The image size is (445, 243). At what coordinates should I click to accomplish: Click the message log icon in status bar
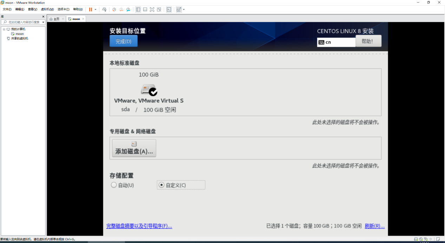438,239
